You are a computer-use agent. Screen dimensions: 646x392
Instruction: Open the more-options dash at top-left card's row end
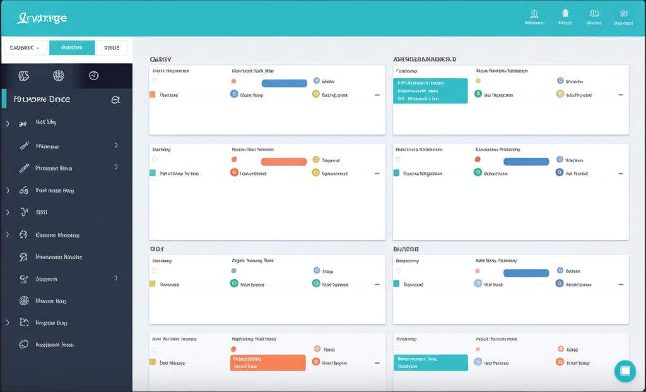pos(377,95)
